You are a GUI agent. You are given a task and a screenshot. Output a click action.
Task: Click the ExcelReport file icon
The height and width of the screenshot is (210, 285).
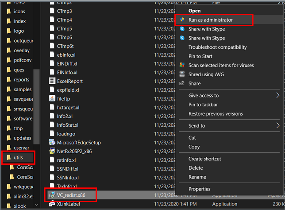pyautogui.click(x=51, y=81)
